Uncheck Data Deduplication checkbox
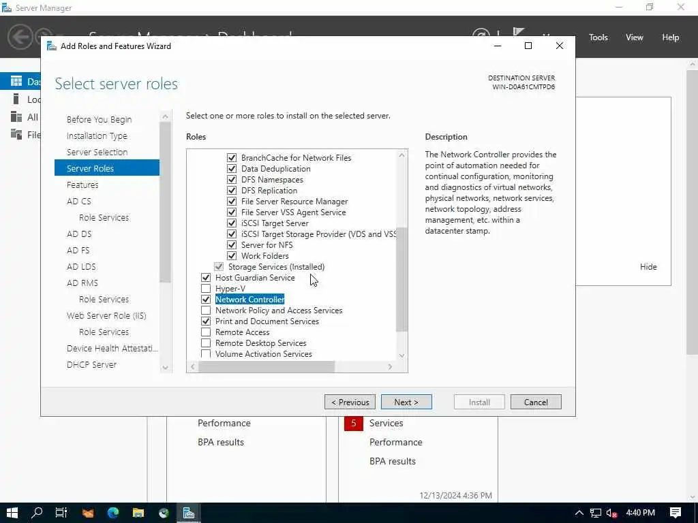698x523 pixels. 232,169
